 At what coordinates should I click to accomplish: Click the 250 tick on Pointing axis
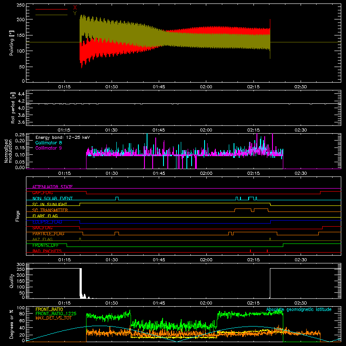pyautogui.click(x=21, y=5)
